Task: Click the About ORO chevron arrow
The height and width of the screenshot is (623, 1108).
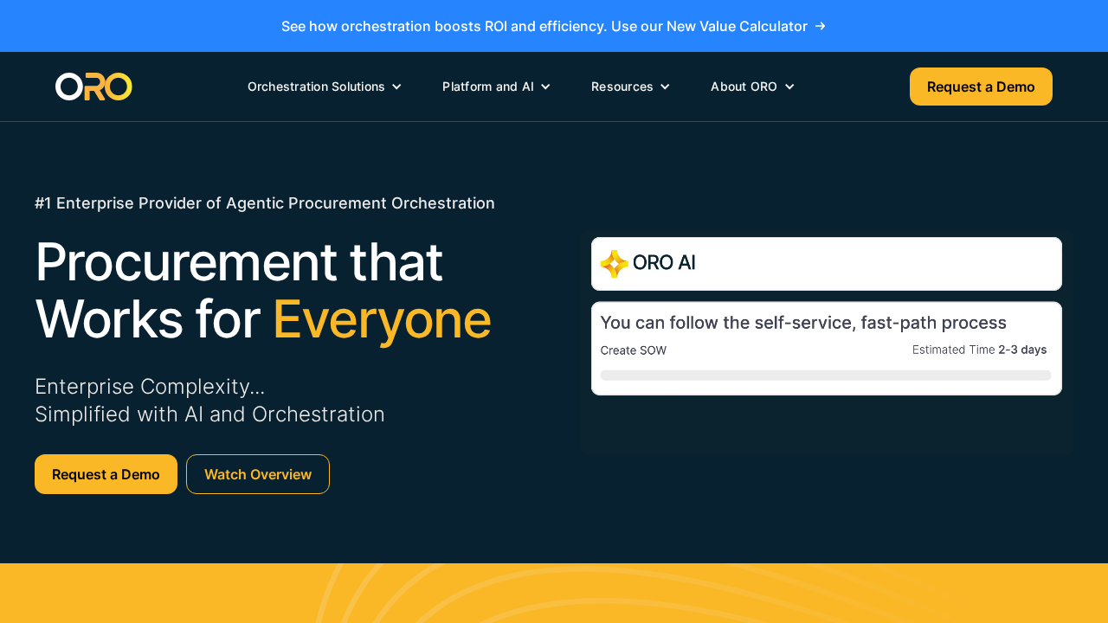Action: pyautogui.click(x=789, y=87)
